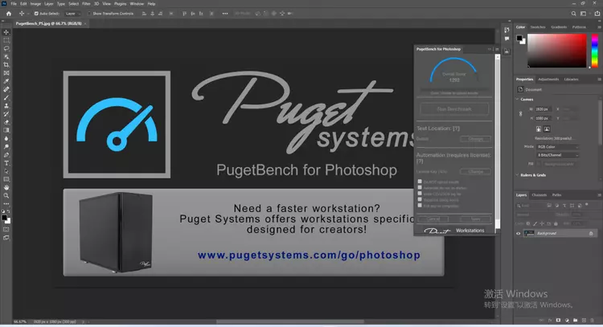Click Cancel in PugetBench panel
The height and width of the screenshot is (327, 603).
tap(433, 219)
